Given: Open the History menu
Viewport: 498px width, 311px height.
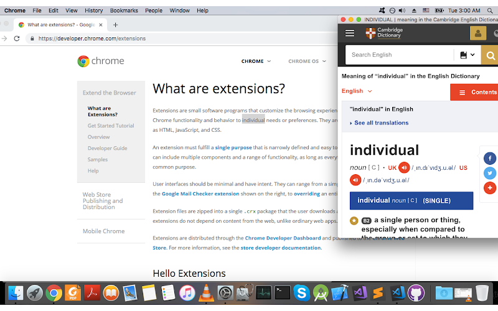Looking at the screenshot, I should coord(94,11).
